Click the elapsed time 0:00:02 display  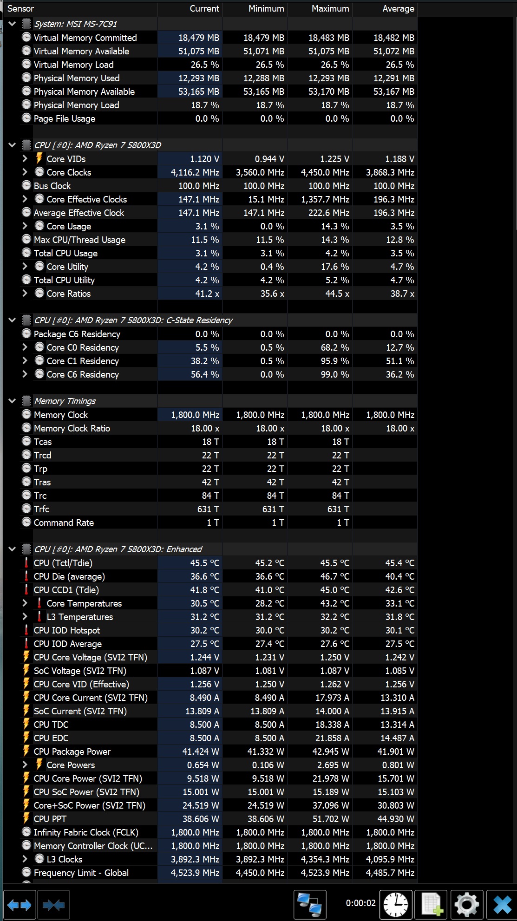[x=360, y=903]
